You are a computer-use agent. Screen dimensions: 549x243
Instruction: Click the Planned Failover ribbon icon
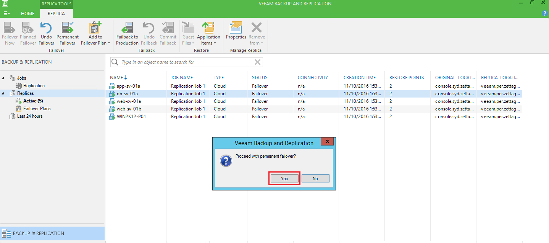point(28,34)
